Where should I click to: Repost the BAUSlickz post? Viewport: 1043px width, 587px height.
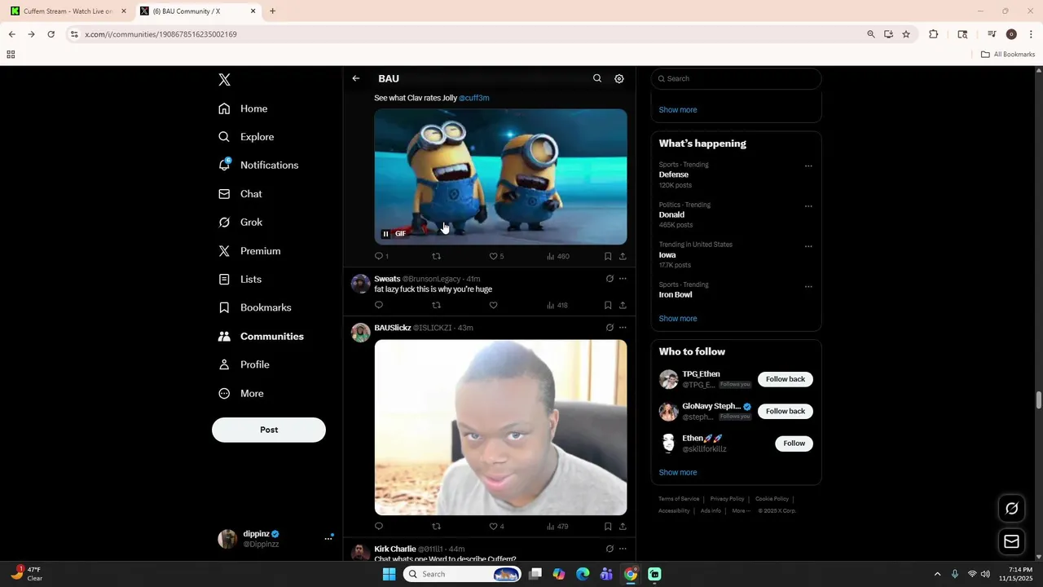tap(436, 527)
